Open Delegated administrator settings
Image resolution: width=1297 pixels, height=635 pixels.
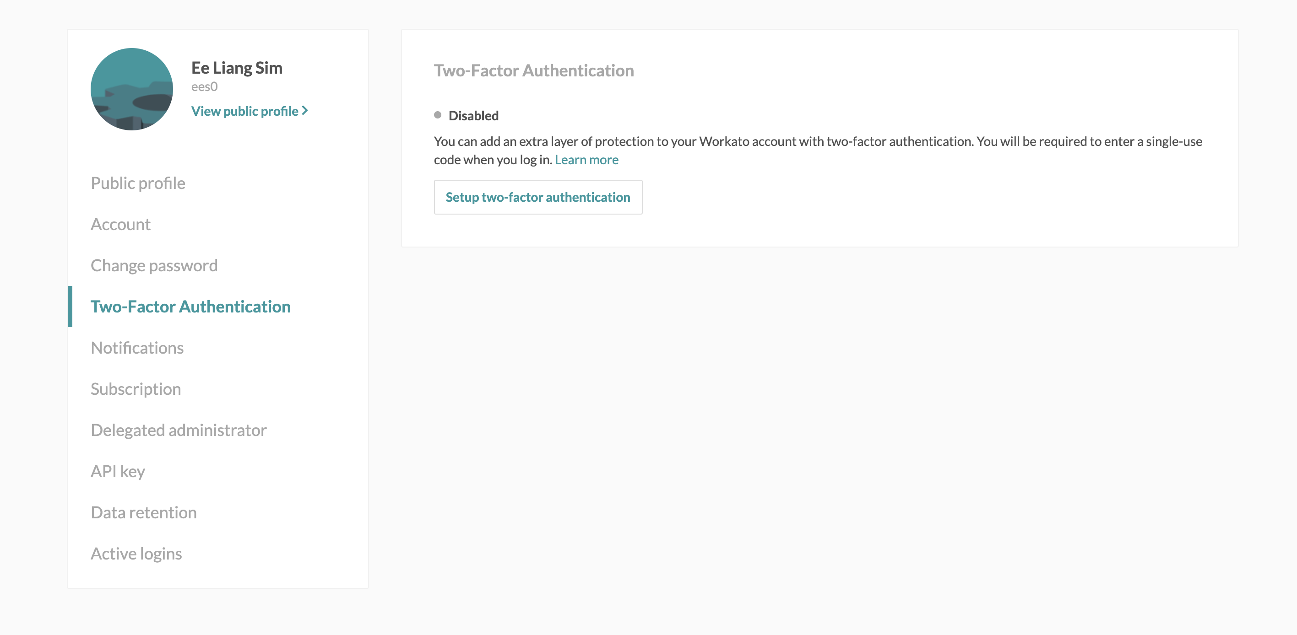[x=178, y=430]
